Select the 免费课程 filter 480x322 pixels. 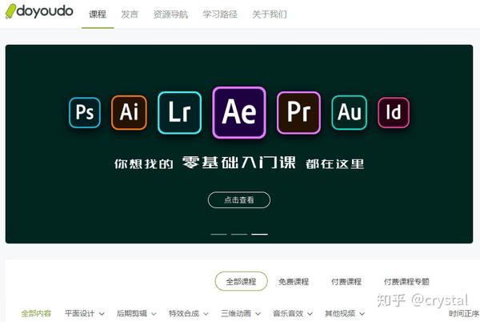[294, 281]
